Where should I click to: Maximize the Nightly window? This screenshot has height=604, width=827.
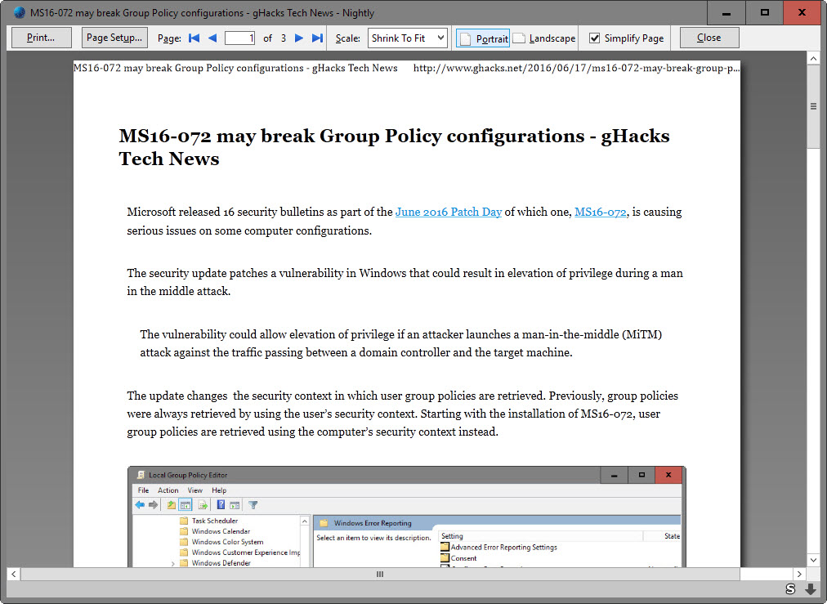[x=764, y=12]
